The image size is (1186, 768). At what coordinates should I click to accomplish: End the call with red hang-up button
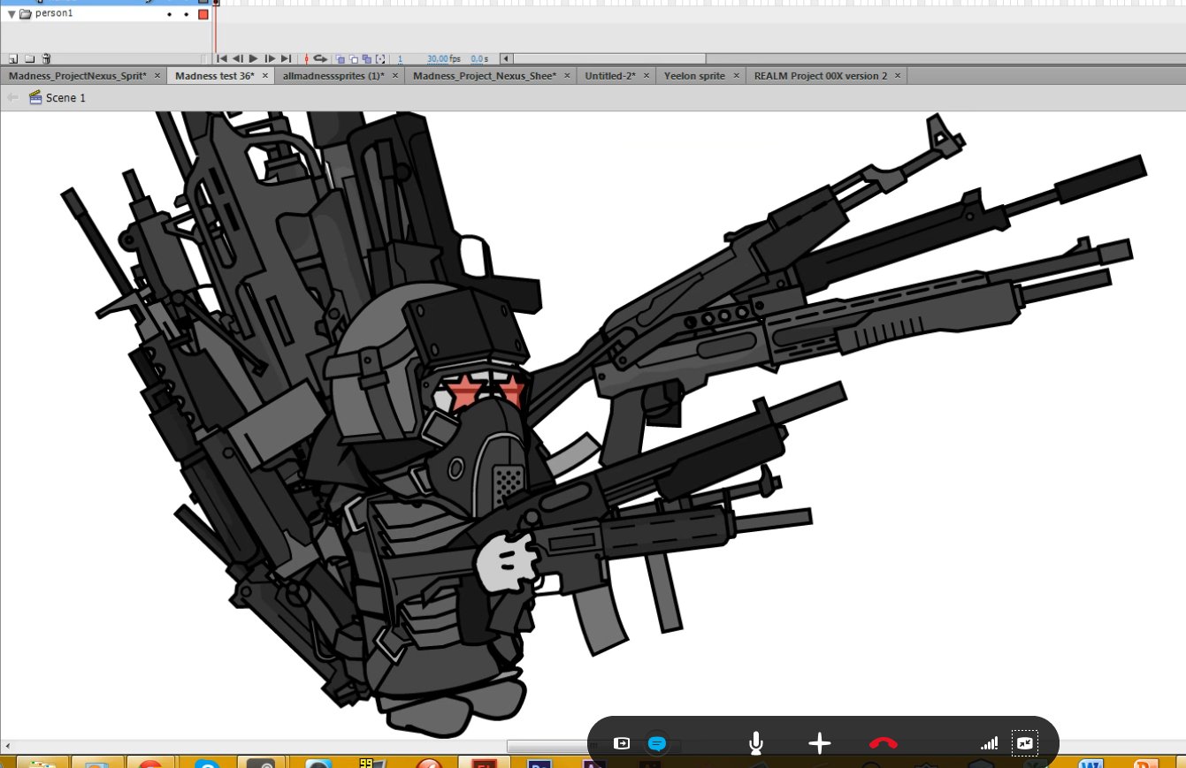pyautogui.click(x=884, y=744)
